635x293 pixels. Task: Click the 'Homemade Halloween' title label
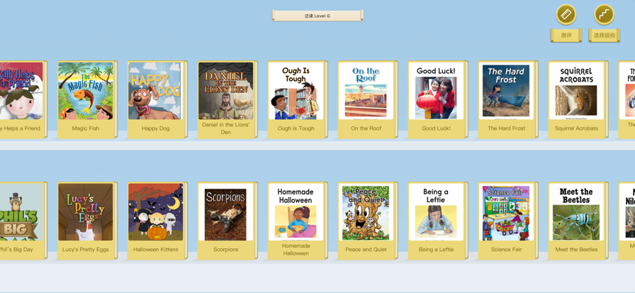[x=296, y=250]
